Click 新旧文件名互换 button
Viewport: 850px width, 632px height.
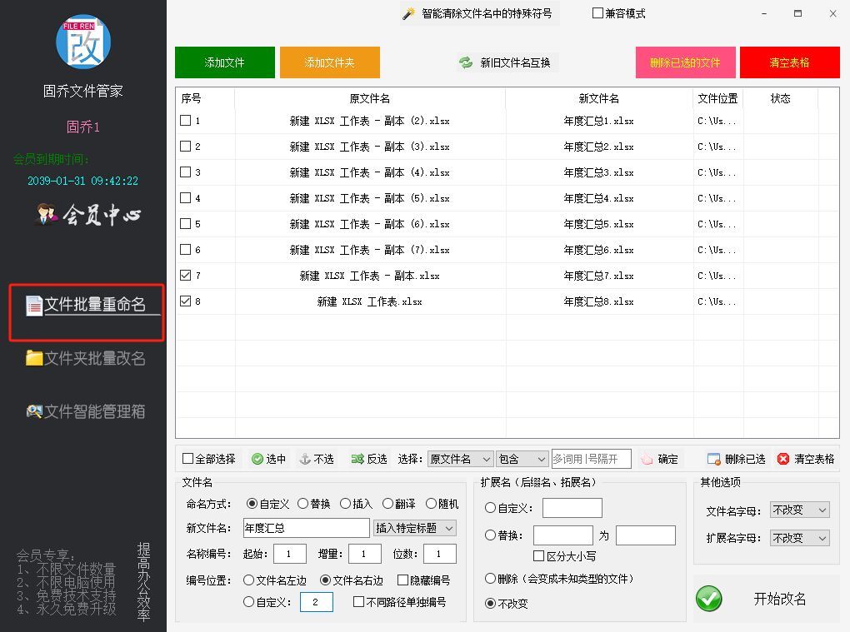(507, 62)
